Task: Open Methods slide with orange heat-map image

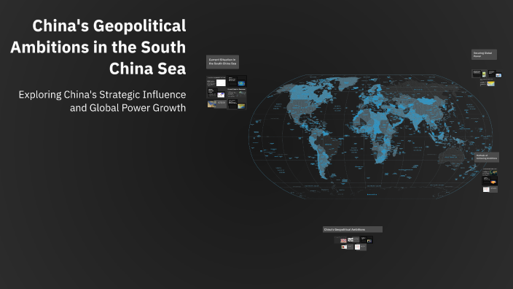Action: (490, 180)
